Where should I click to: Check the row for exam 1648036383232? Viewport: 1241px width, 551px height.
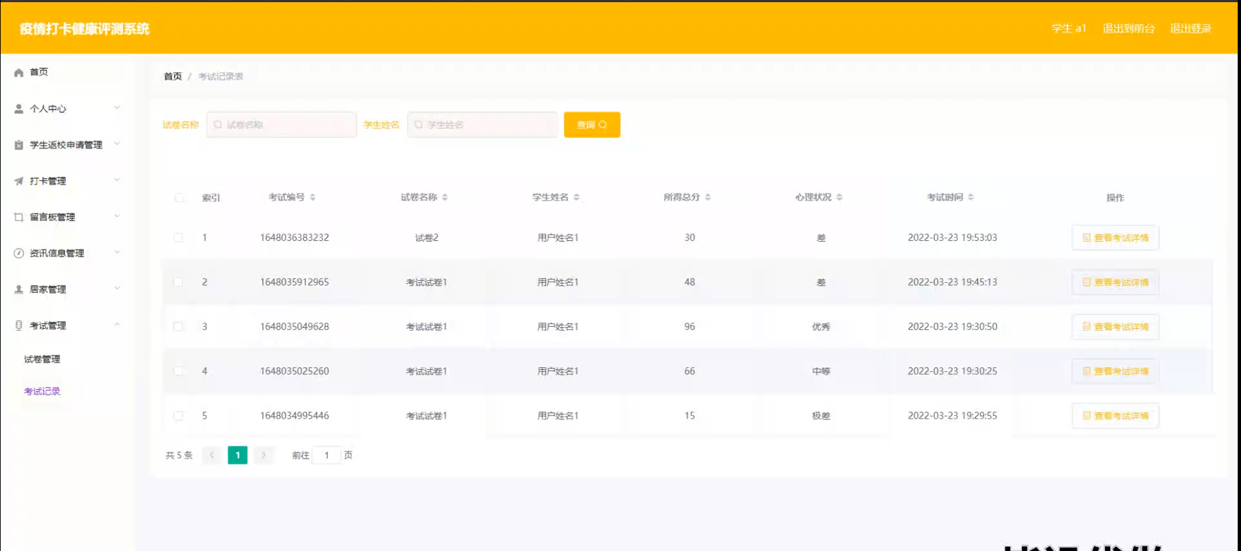(x=179, y=238)
